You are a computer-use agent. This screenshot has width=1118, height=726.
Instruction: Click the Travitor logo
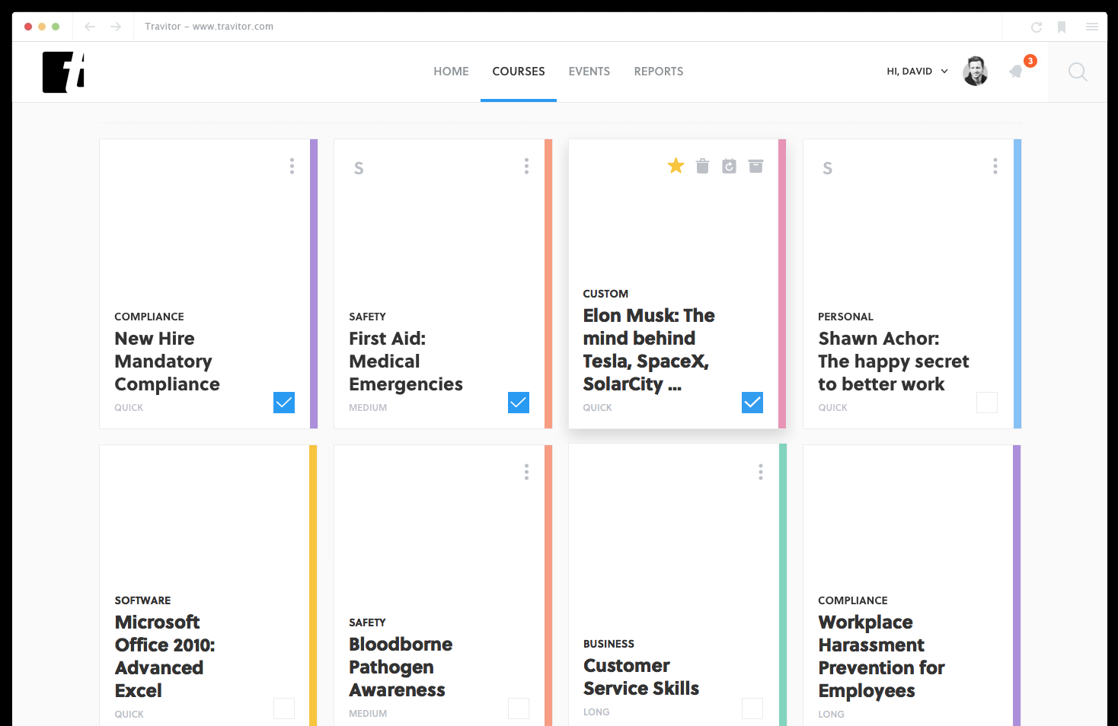(63, 72)
